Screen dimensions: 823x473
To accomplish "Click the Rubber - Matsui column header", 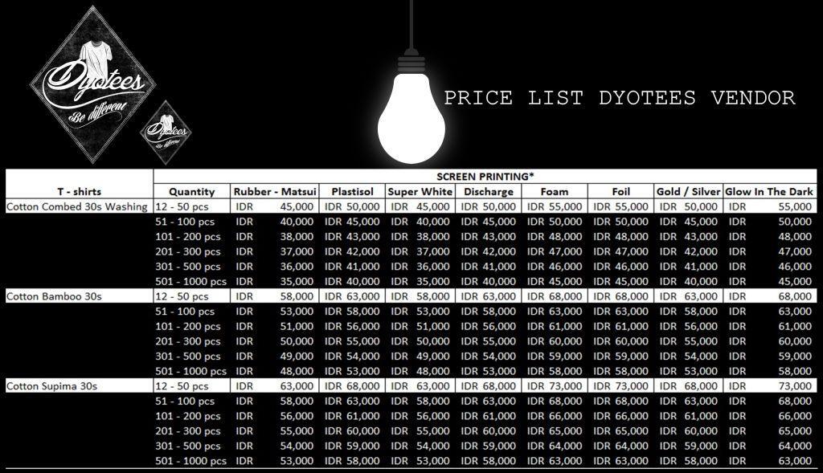I will [275, 191].
